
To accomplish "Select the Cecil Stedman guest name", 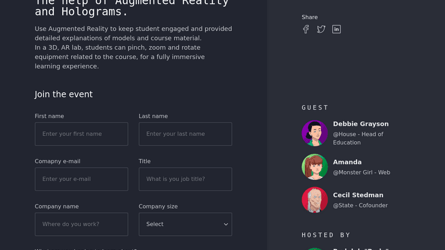I will (x=358, y=195).
